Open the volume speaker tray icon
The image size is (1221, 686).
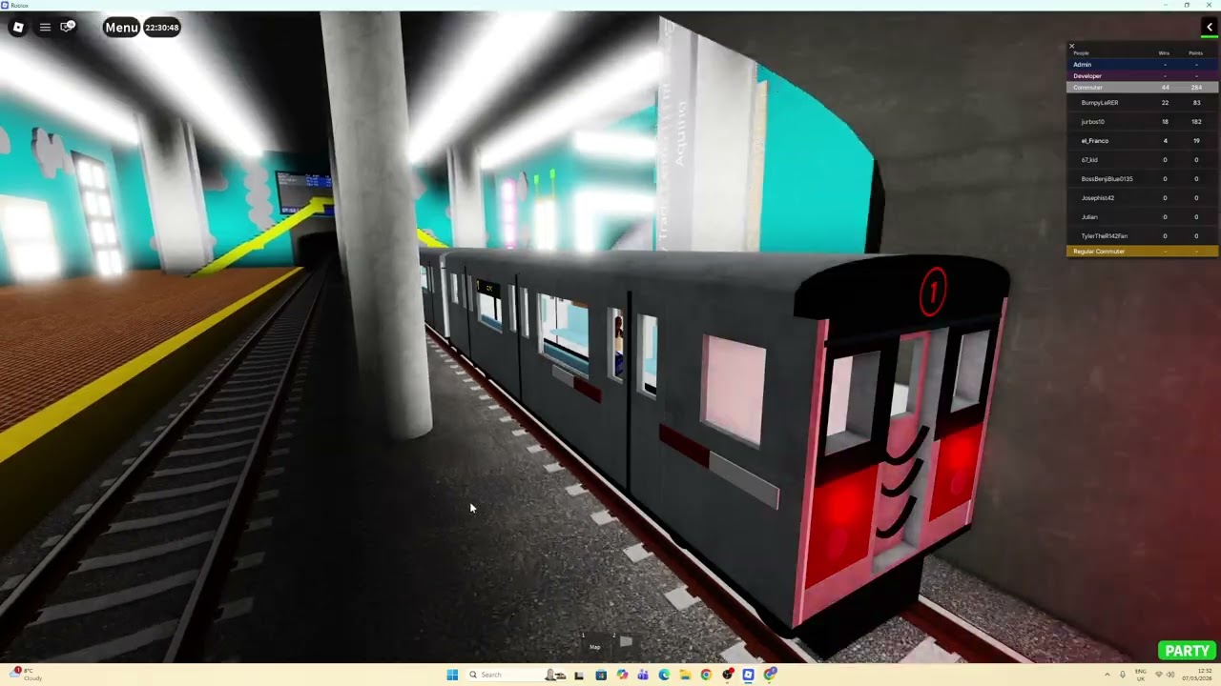(1170, 675)
